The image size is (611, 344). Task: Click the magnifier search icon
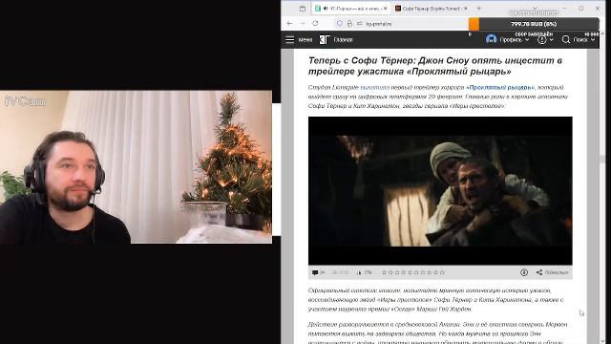[566, 39]
